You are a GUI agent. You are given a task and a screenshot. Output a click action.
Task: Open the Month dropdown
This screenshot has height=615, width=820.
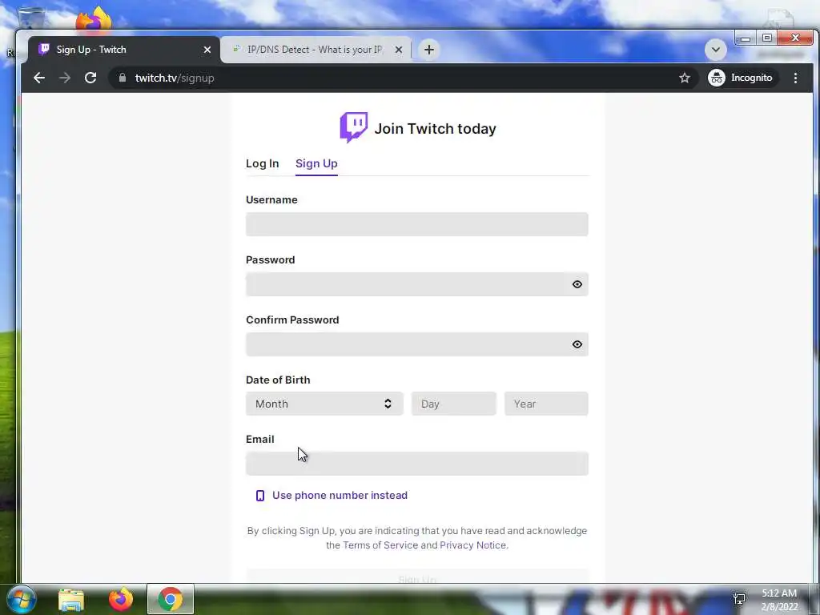coord(324,404)
